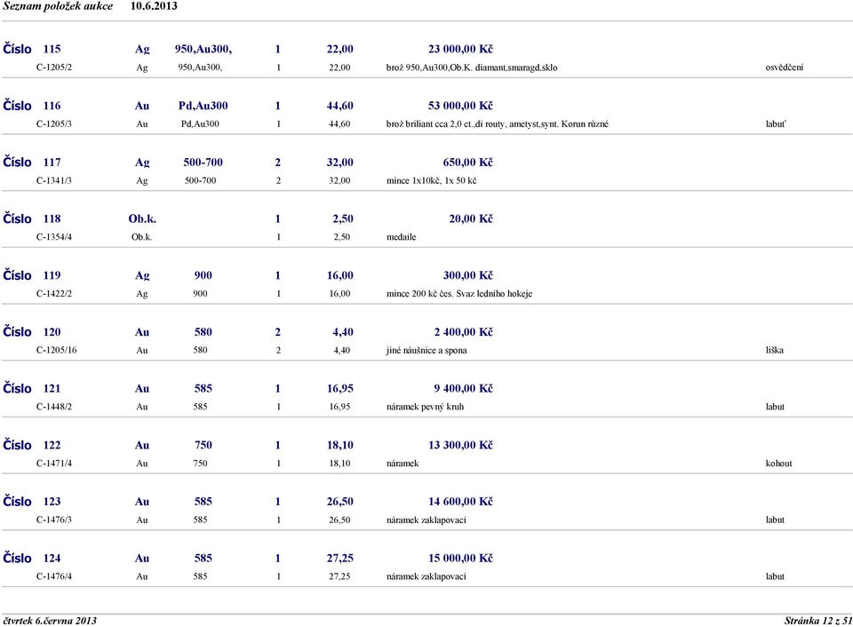Viewport: 853px width, 627px height.
Task: Click code C-1422/2
Action: [x=54, y=294]
